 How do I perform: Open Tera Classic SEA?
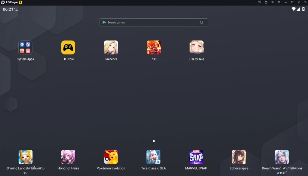pyautogui.click(x=153, y=157)
